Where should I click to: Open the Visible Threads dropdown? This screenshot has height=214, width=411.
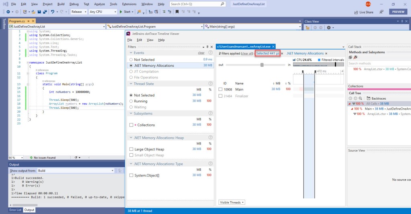(x=231, y=202)
